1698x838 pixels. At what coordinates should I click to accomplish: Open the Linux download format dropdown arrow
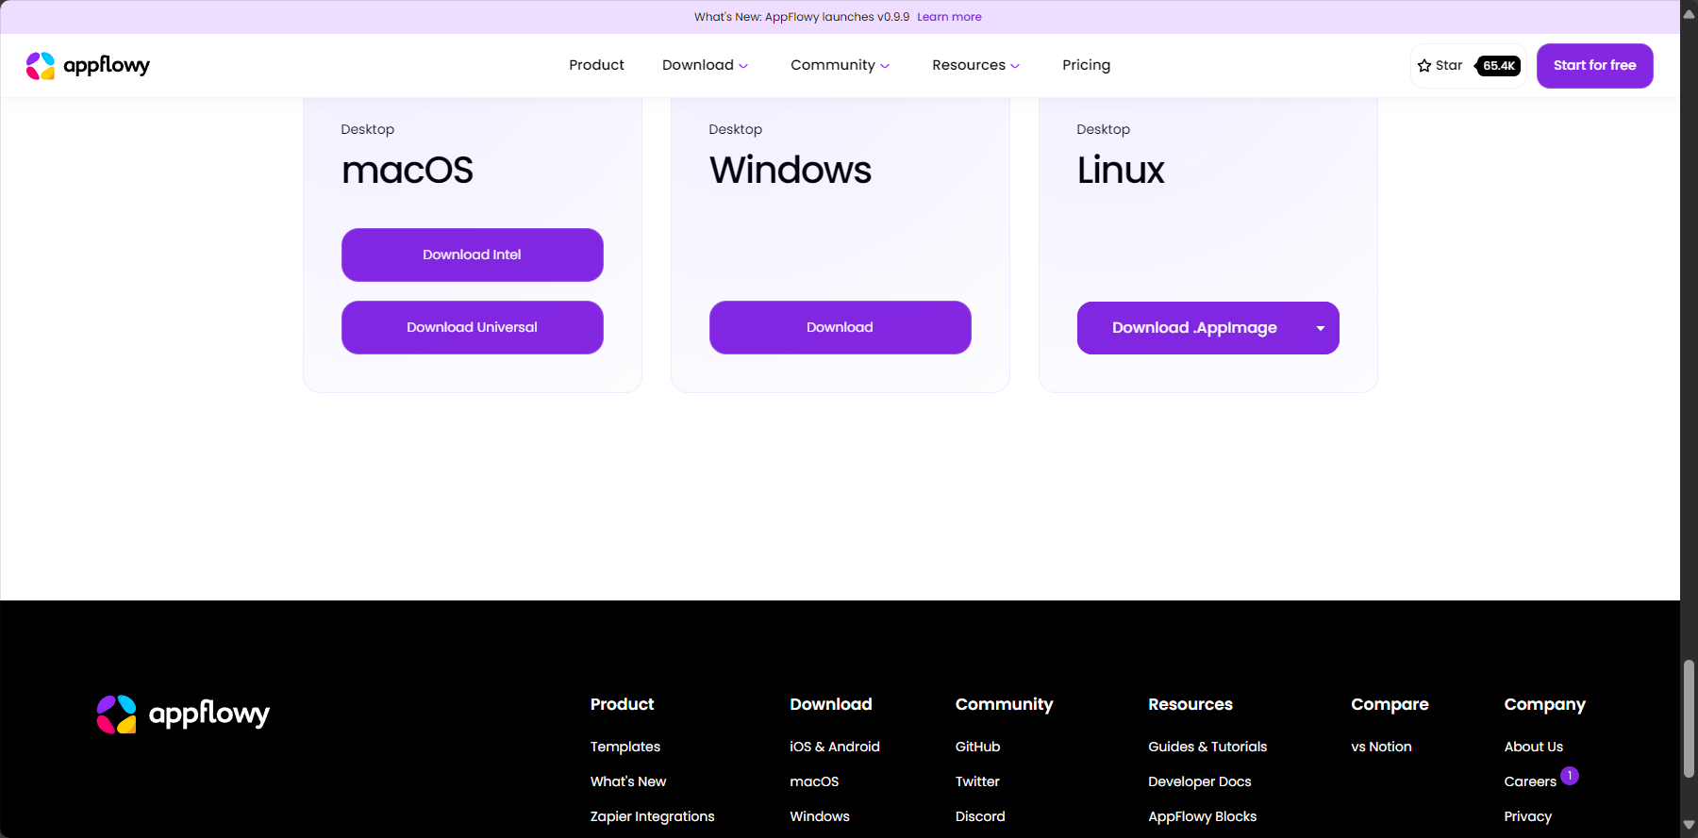pyautogui.click(x=1321, y=328)
